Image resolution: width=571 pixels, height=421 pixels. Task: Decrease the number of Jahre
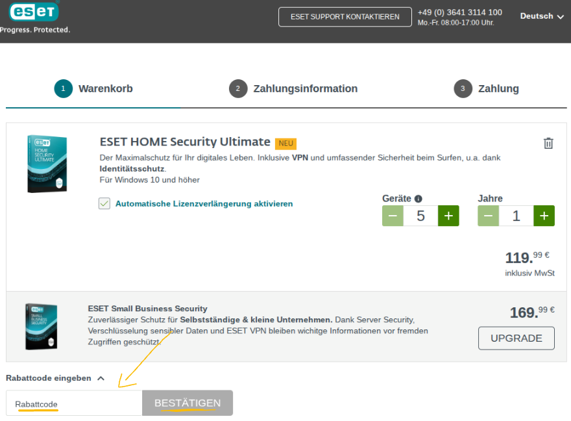point(488,216)
